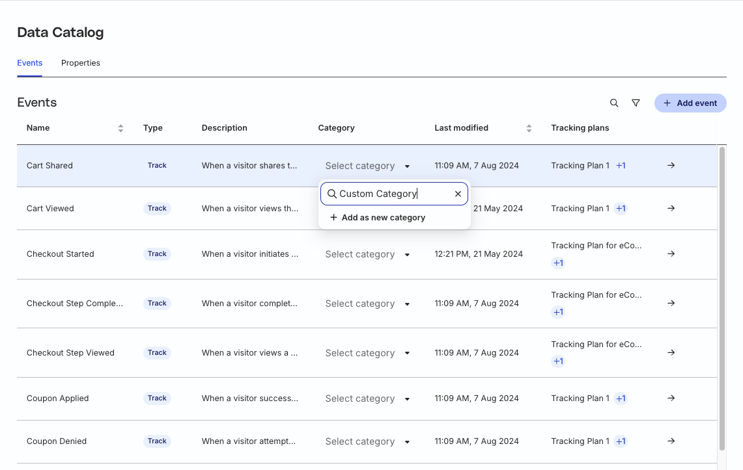Expand category dropdown for Checkout Step Completed
This screenshot has height=470, width=743.
pyautogui.click(x=367, y=304)
